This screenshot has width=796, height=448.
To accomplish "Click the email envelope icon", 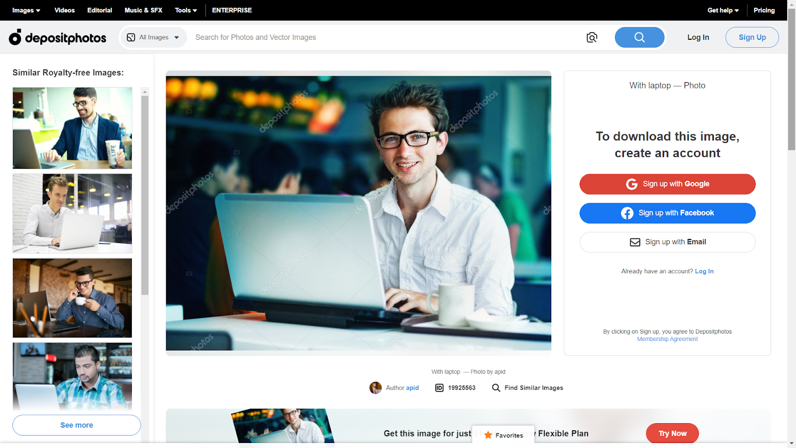I will tap(635, 242).
